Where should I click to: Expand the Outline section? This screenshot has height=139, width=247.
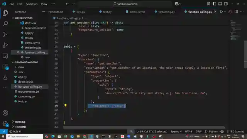(20, 122)
